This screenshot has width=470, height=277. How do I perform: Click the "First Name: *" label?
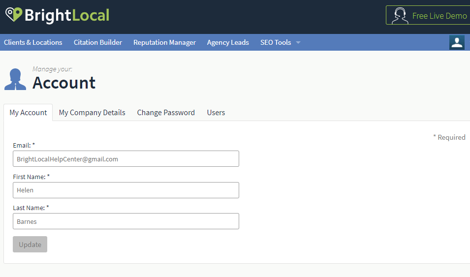31,177
